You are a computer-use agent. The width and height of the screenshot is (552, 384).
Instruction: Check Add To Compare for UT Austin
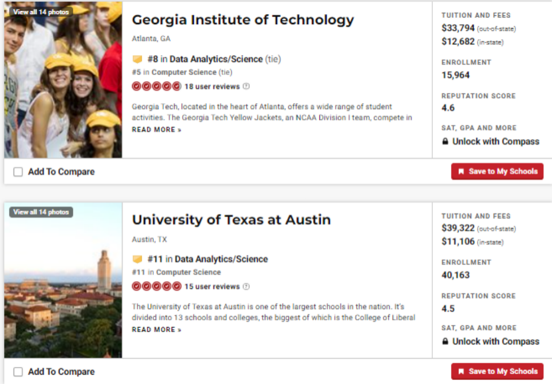tap(18, 372)
